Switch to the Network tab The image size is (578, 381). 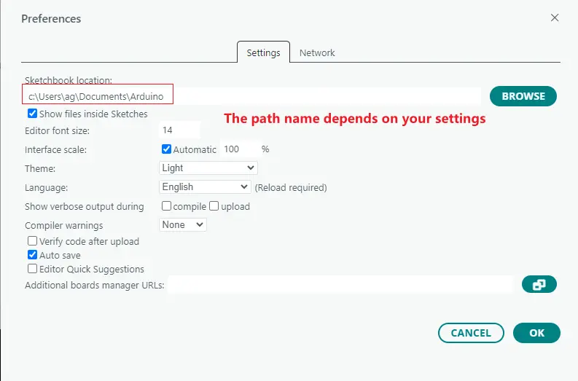click(317, 52)
